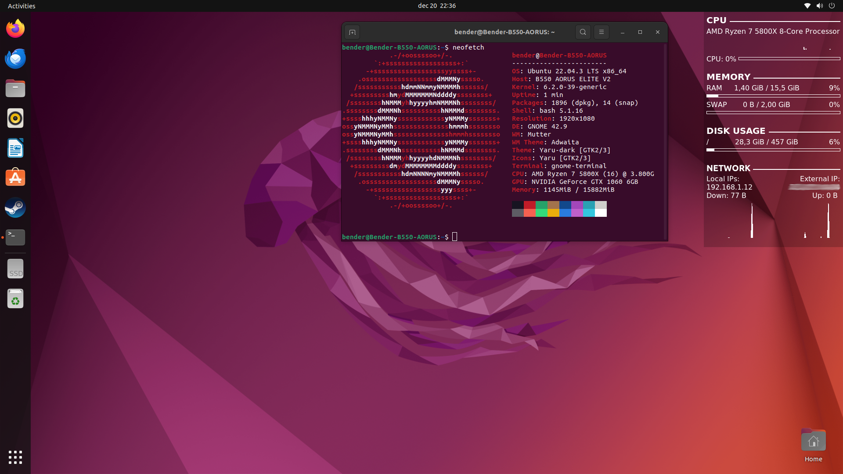Maximize the terminal window

point(640,32)
